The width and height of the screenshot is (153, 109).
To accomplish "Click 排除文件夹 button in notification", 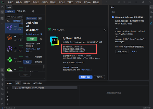I will [x=122, y=52].
